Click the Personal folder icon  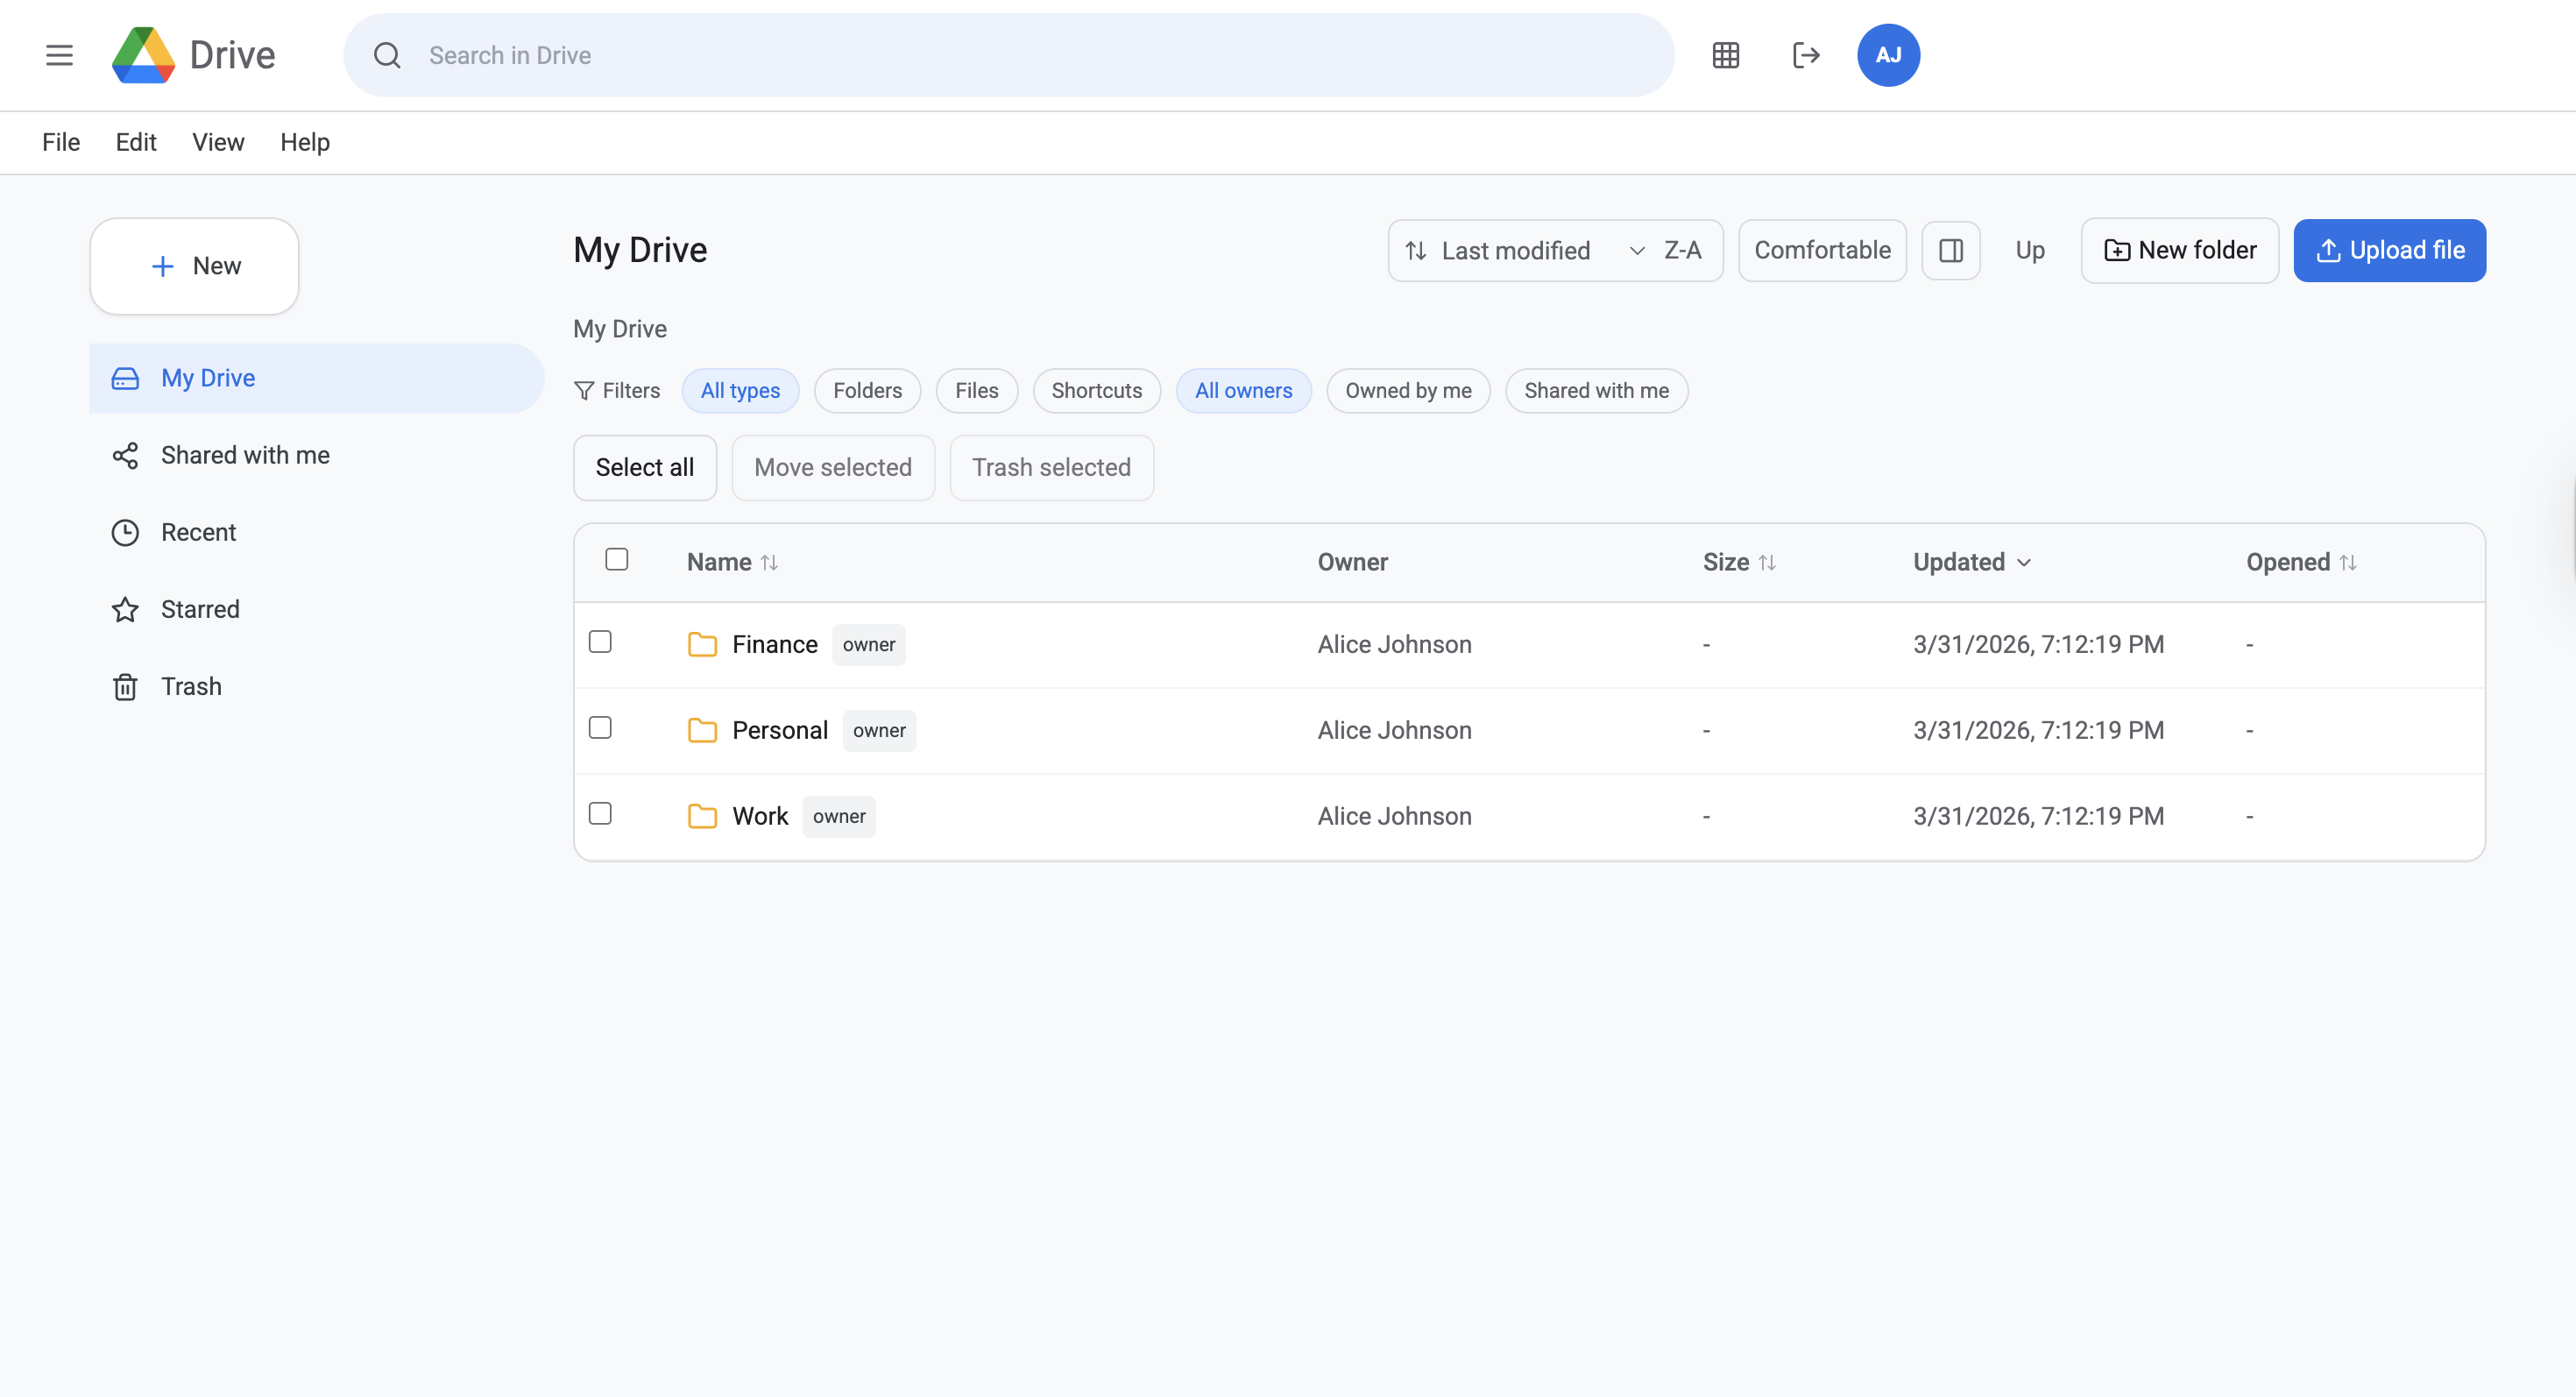(702, 731)
